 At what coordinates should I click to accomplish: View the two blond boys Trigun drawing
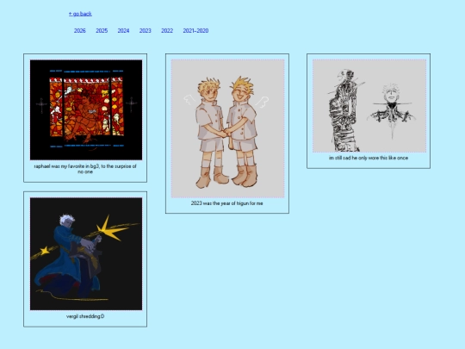[x=227, y=128]
